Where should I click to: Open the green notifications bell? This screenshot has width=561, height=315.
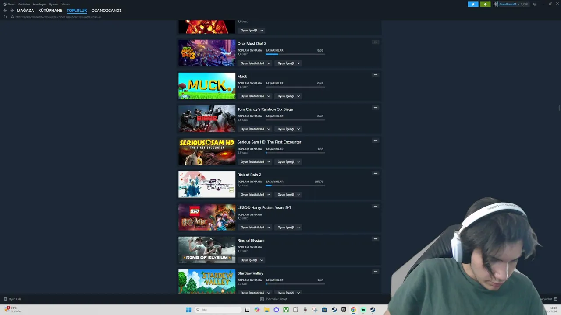pyautogui.click(x=485, y=4)
